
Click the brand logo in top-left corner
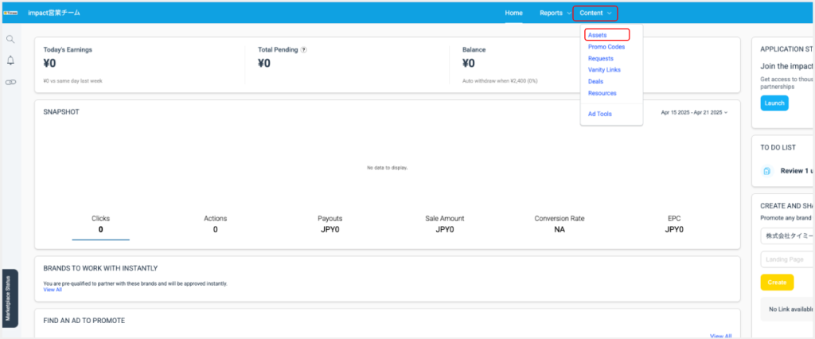pyautogui.click(x=10, y=13)
